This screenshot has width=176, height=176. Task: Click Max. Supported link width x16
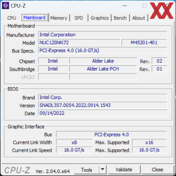pyautogui.click(x=149, y=142)
